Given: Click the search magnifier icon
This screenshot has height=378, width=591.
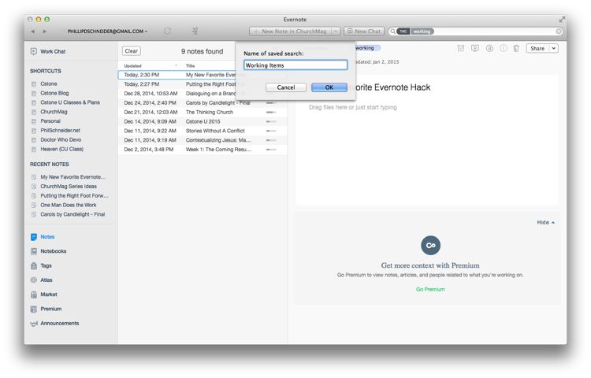Looking at the screenshot, I should pyautogui.click(x=392, y=31).
